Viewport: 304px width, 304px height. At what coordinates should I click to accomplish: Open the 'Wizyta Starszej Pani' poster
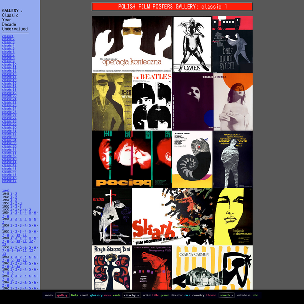112,267
